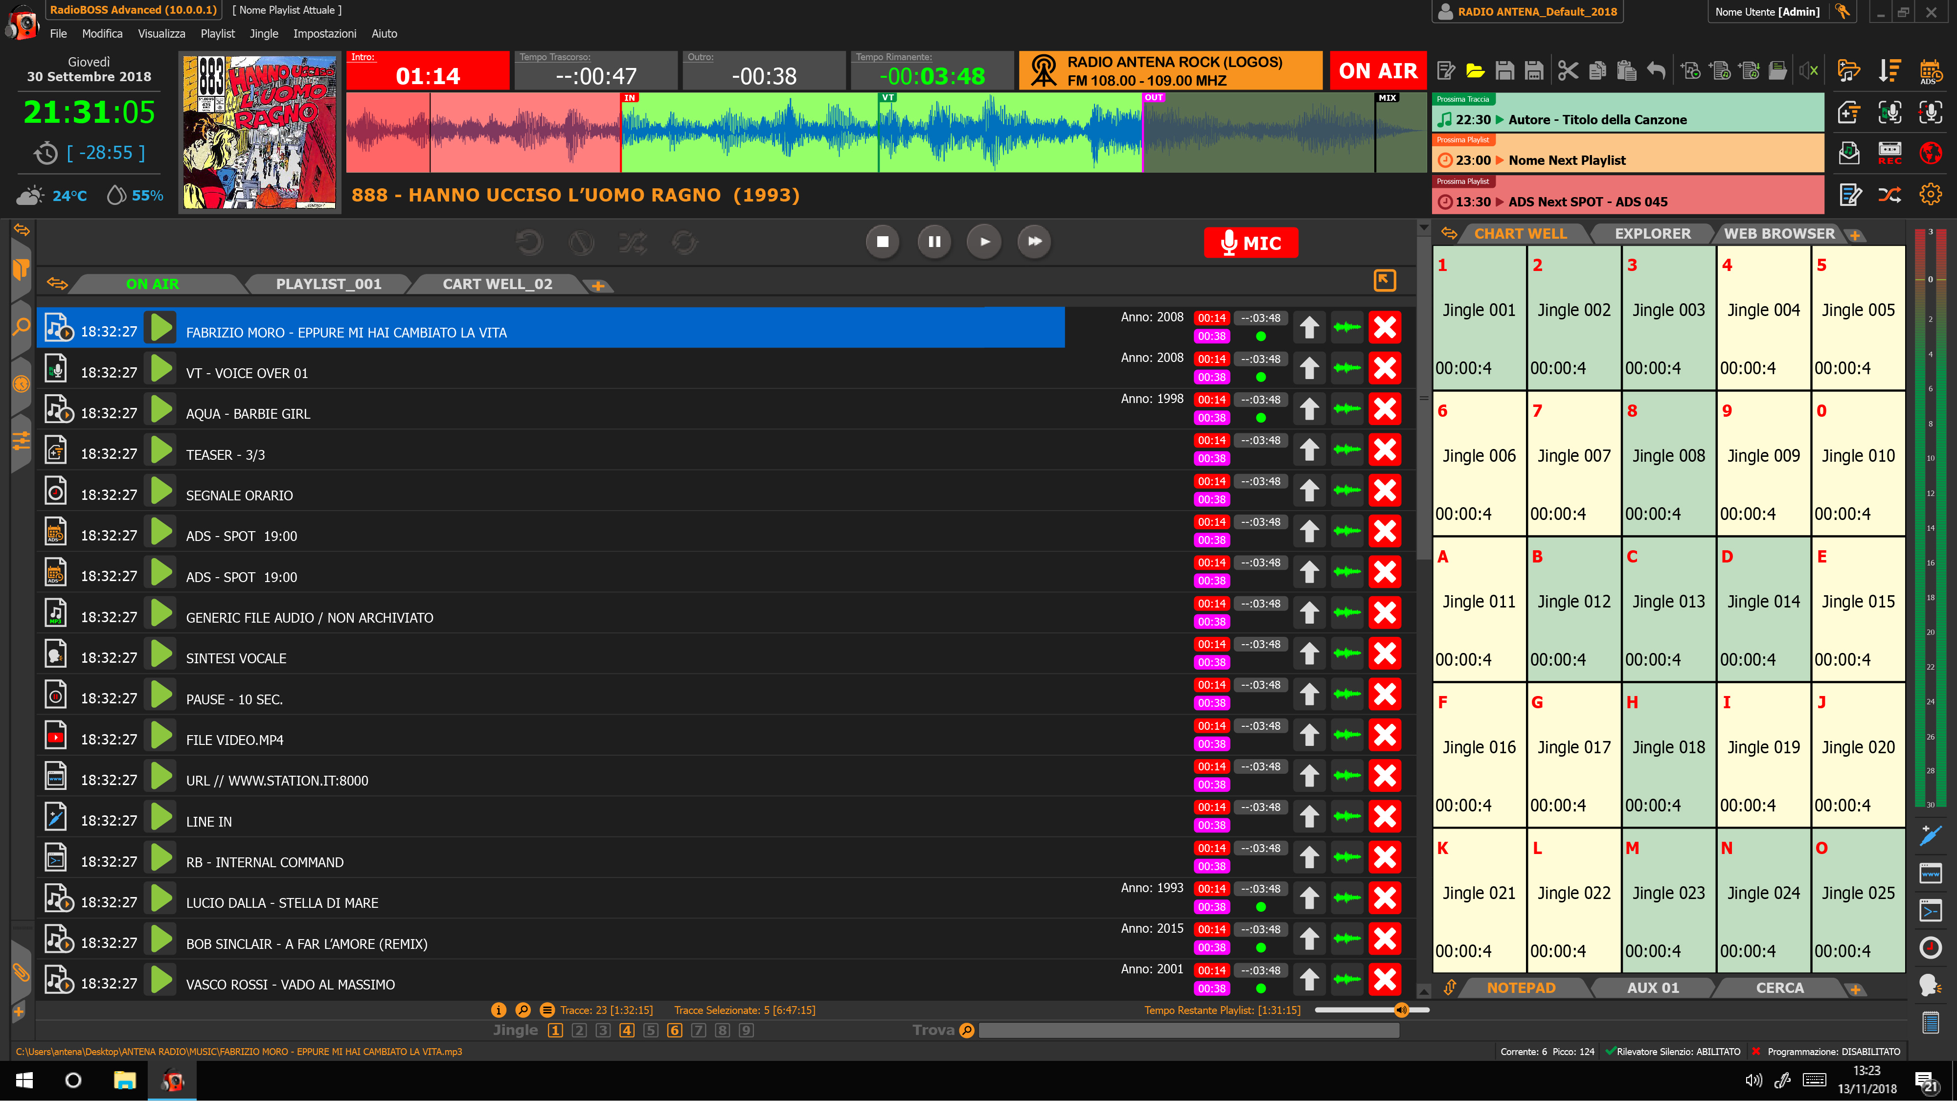Image resolution: width=1957 pixels, height=1101 pixels.
Task: Open the AUX 01 tab
Action: (1653, 988)
